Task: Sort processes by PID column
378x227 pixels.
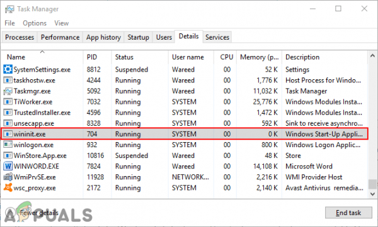Action: 92,57
